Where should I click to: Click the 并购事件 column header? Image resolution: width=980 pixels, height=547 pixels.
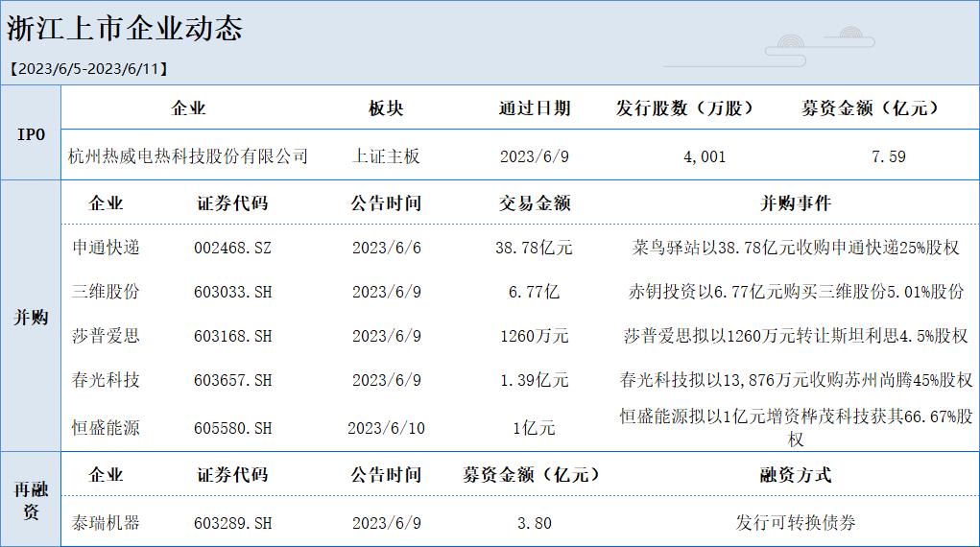795,203
